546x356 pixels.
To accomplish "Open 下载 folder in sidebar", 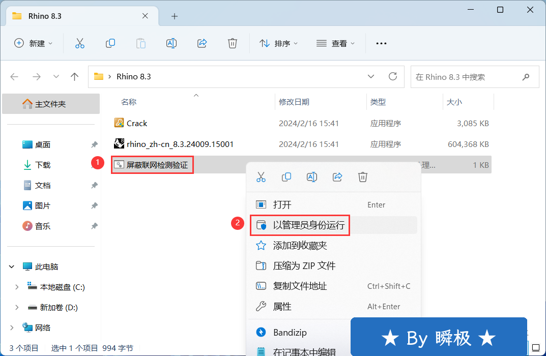I will pos(43,165).
